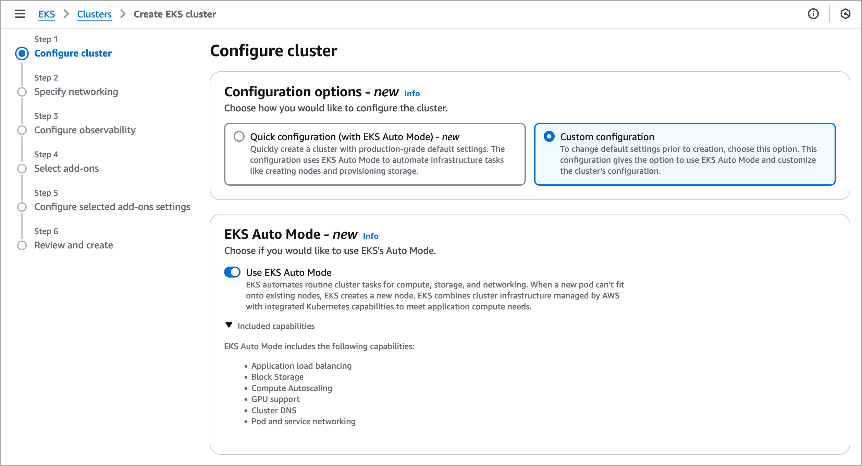Open Info link beside EKS Auto Mode
This screenshot has width=862, height=466.
[371, 236]
